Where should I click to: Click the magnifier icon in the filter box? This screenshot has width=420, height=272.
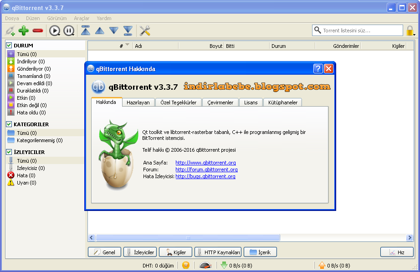click(x=318, y=30)
